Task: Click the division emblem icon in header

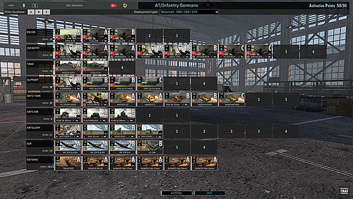Action: 125,6
